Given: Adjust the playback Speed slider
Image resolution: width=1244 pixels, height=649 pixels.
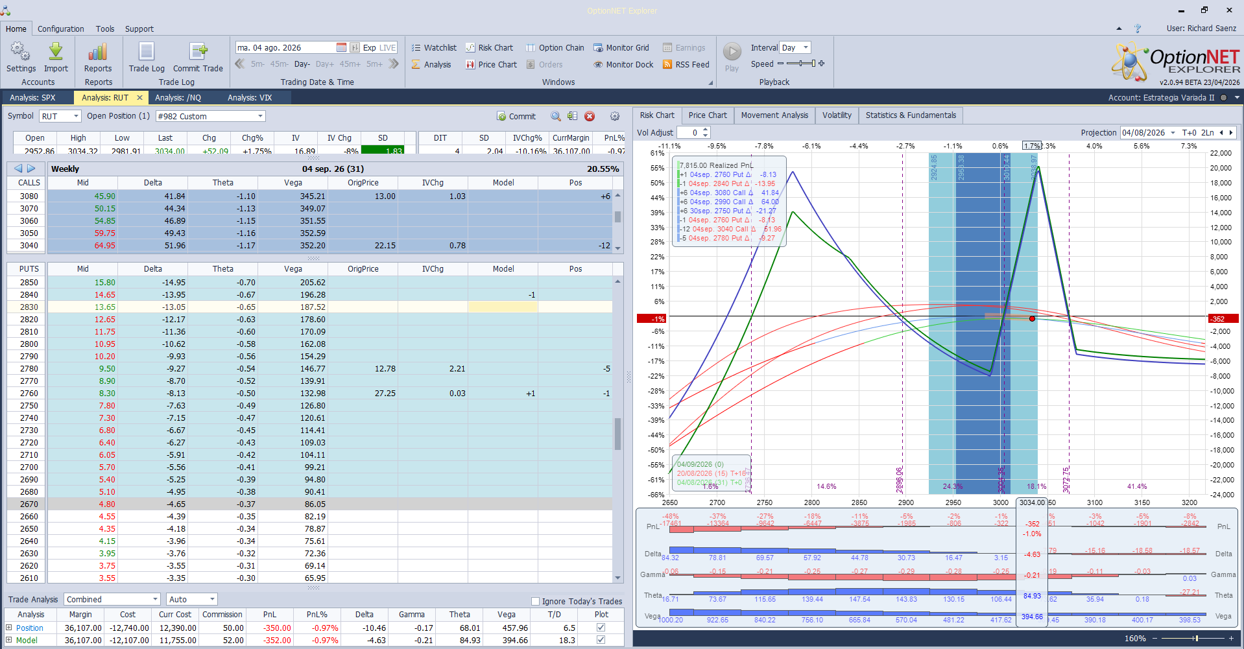Looking at the screenshot, I should [801, 64].
